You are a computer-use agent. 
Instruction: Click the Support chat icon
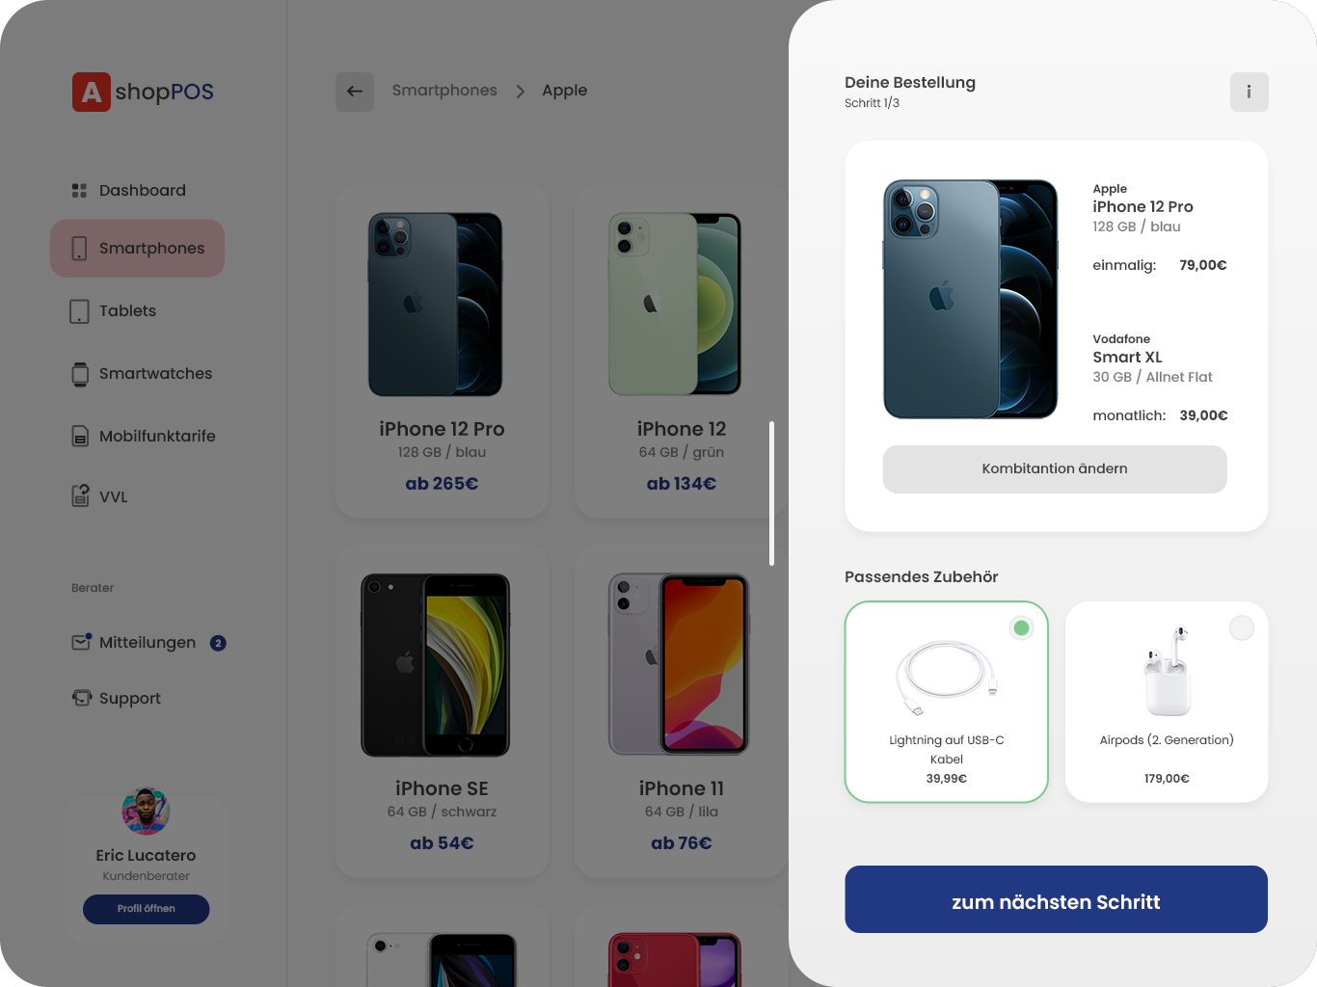[x=81, y=698]
